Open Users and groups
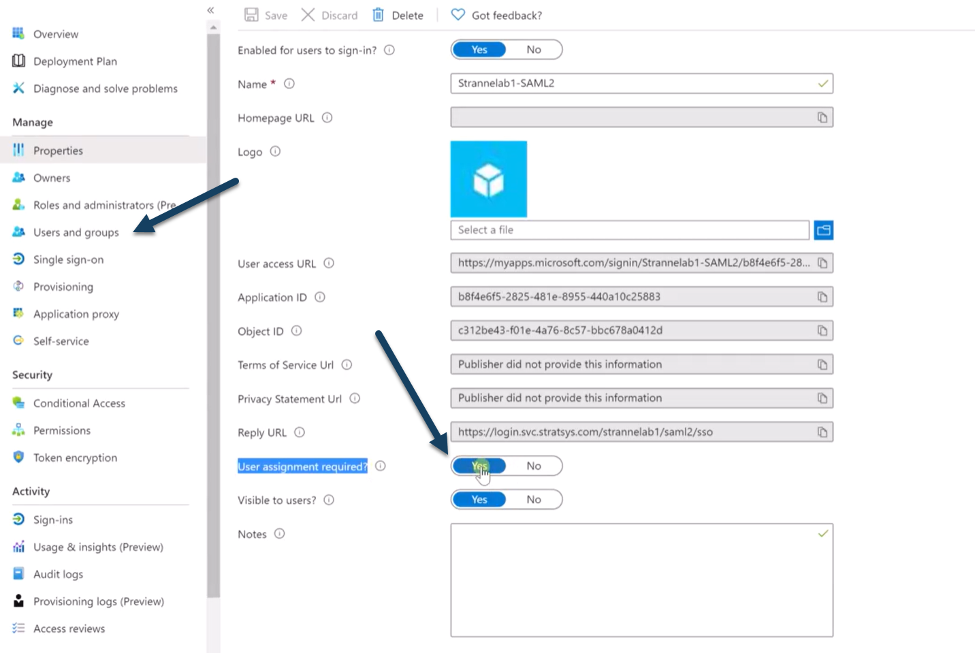The width and height of the screenshot is (975, 653). coord(76,232)
